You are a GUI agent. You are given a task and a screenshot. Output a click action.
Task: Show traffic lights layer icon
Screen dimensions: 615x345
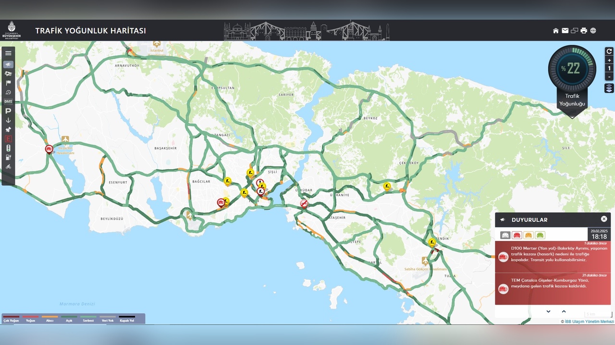(x=8, y=148)
